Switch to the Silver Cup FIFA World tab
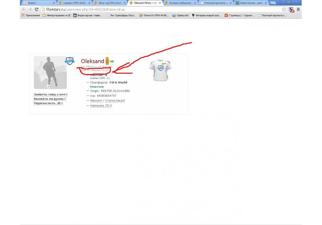 pos(109,3)
